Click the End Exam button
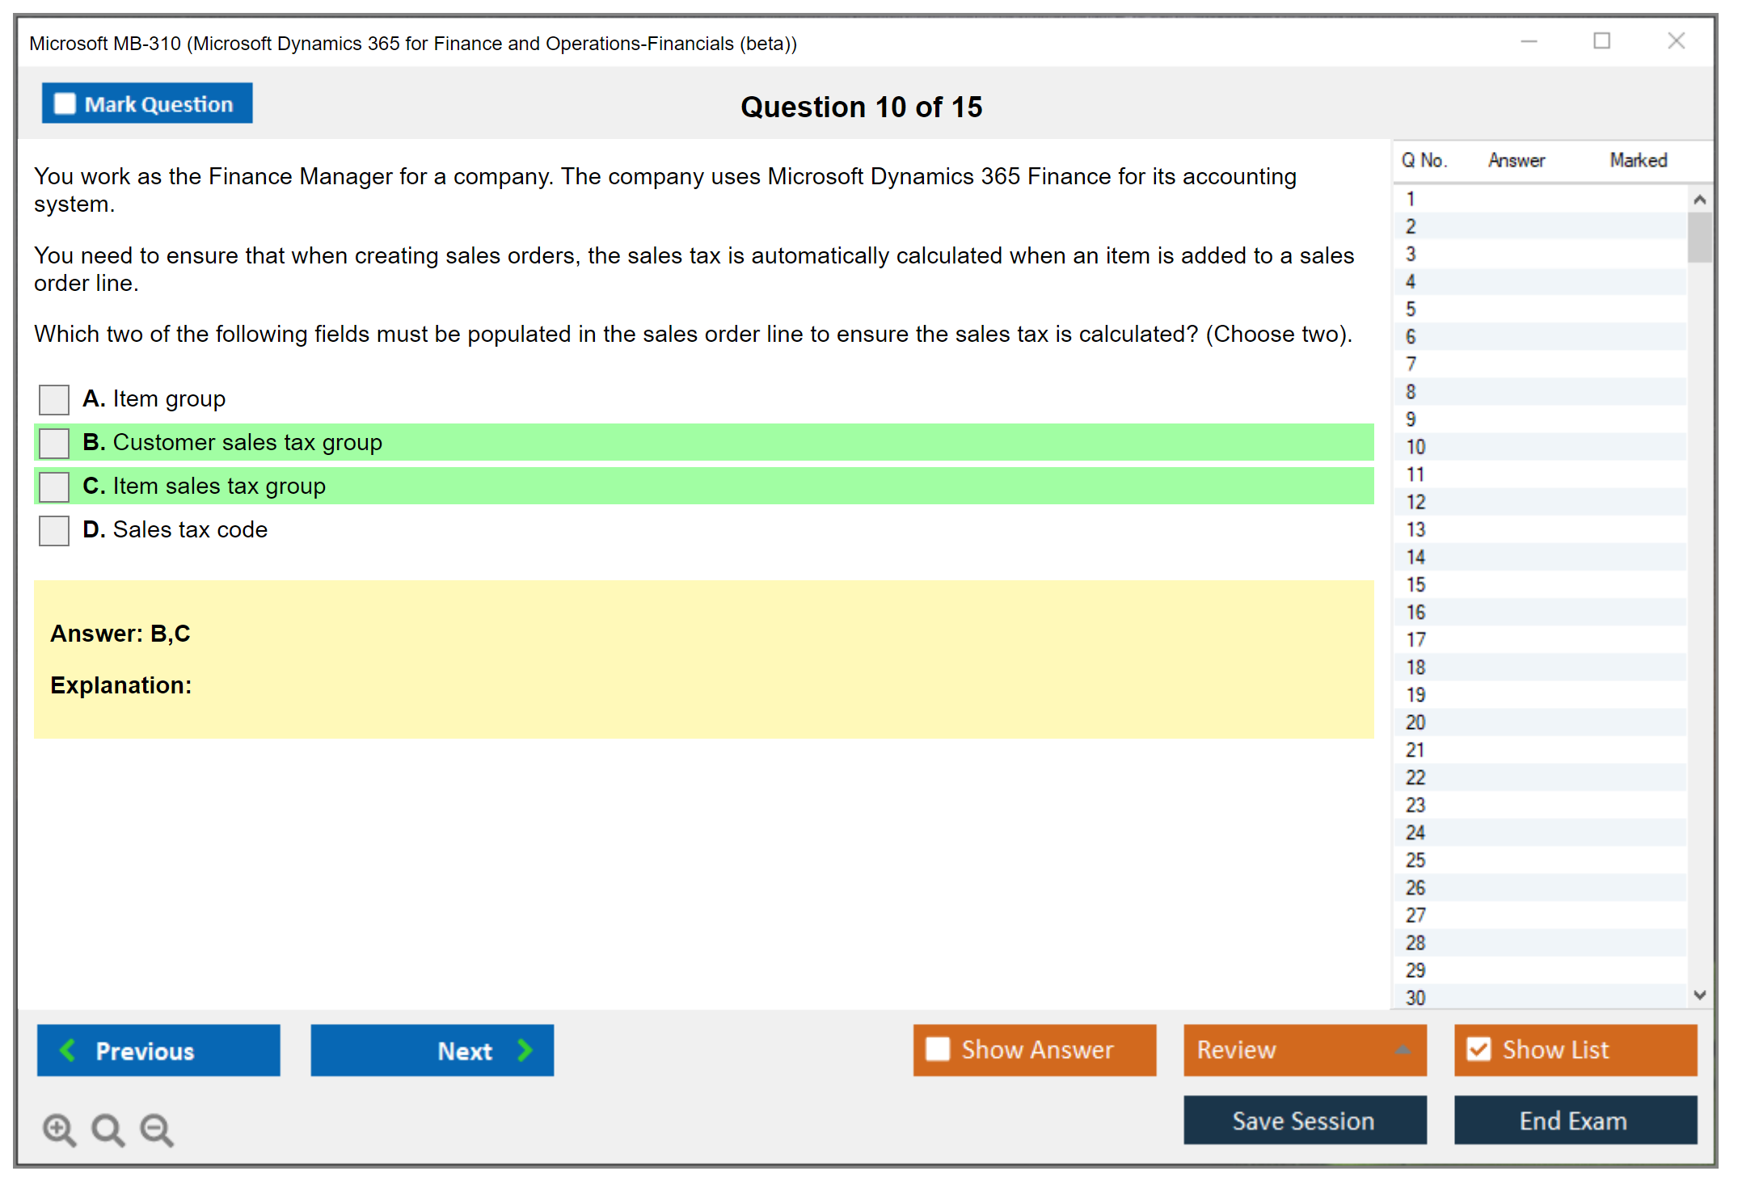 coord(1574,1120)
